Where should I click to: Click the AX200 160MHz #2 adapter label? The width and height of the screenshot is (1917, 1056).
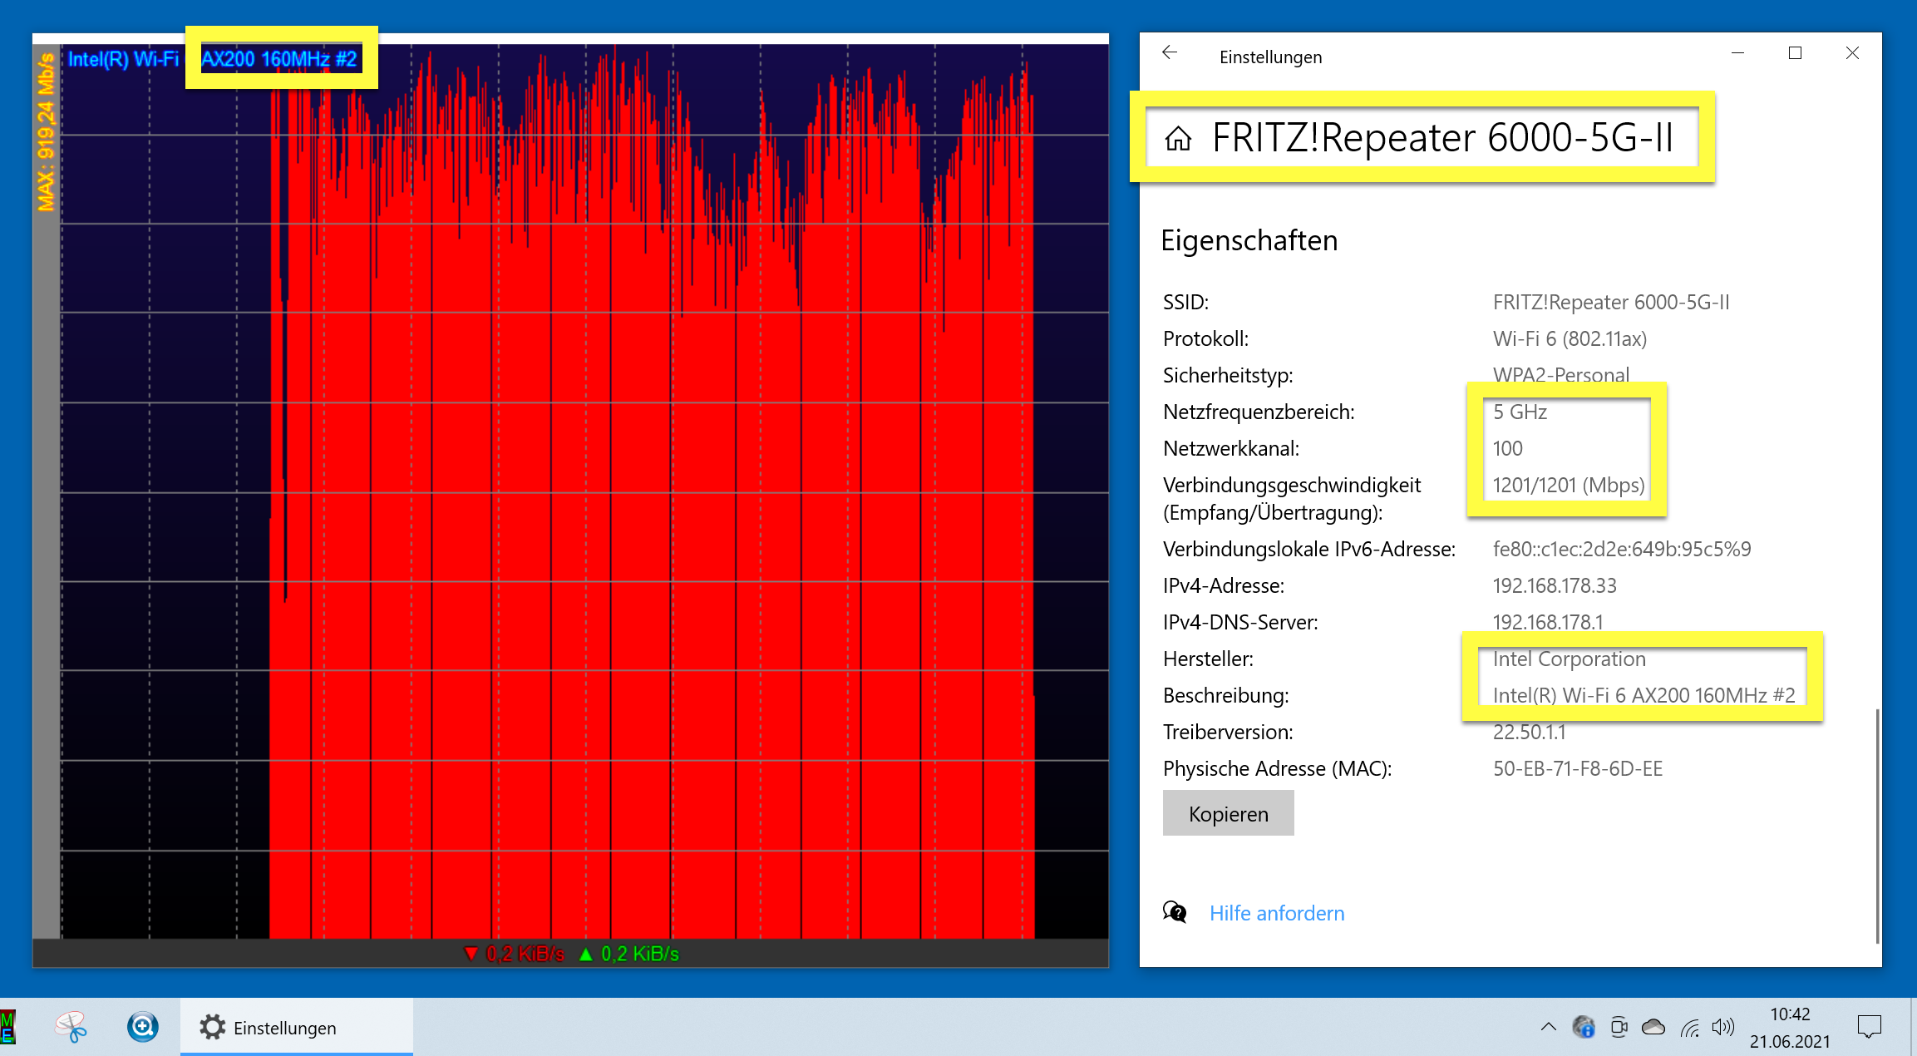tap(279, 59)
